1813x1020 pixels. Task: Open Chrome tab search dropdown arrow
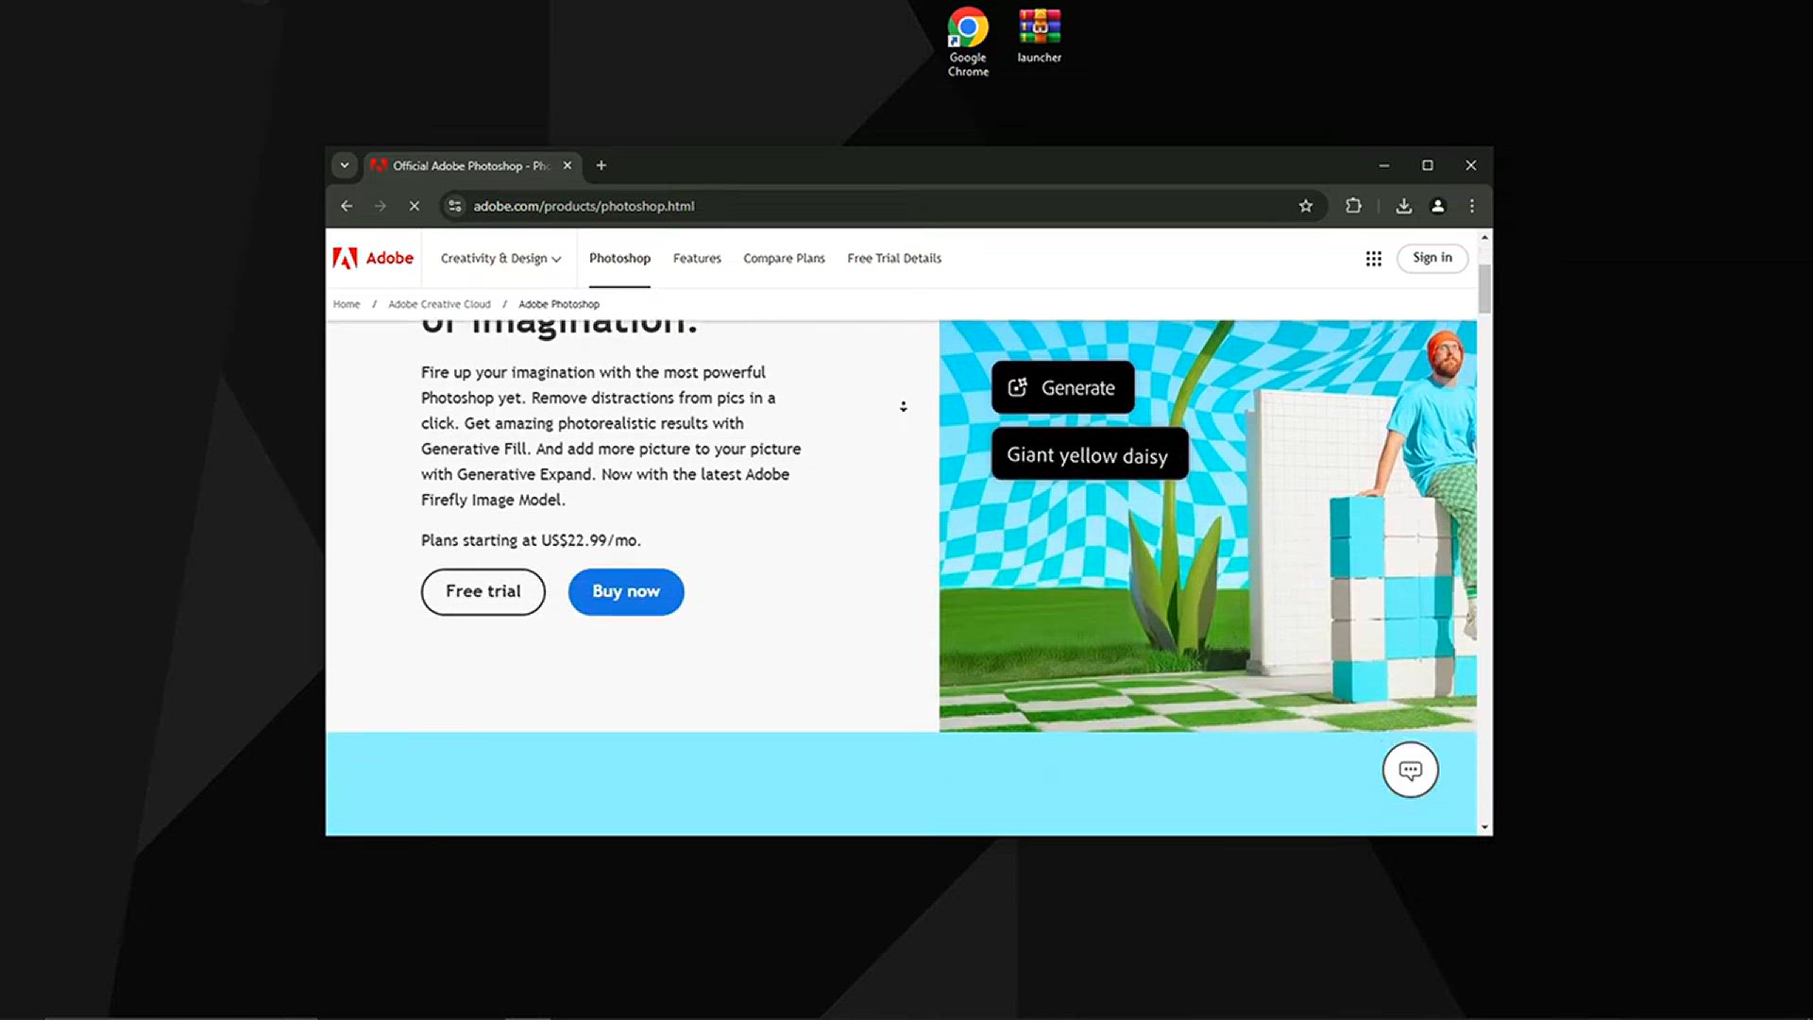click(345, 165)
